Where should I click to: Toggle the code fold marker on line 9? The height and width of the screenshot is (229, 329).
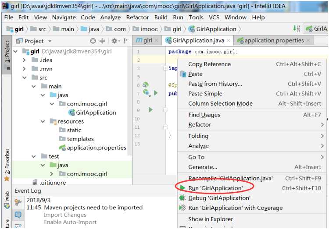[x=165, y=110]
